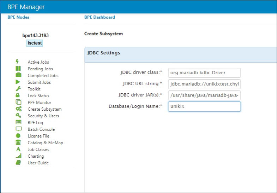Click the JDBC Settings panel header

click(x=181, y=55)
